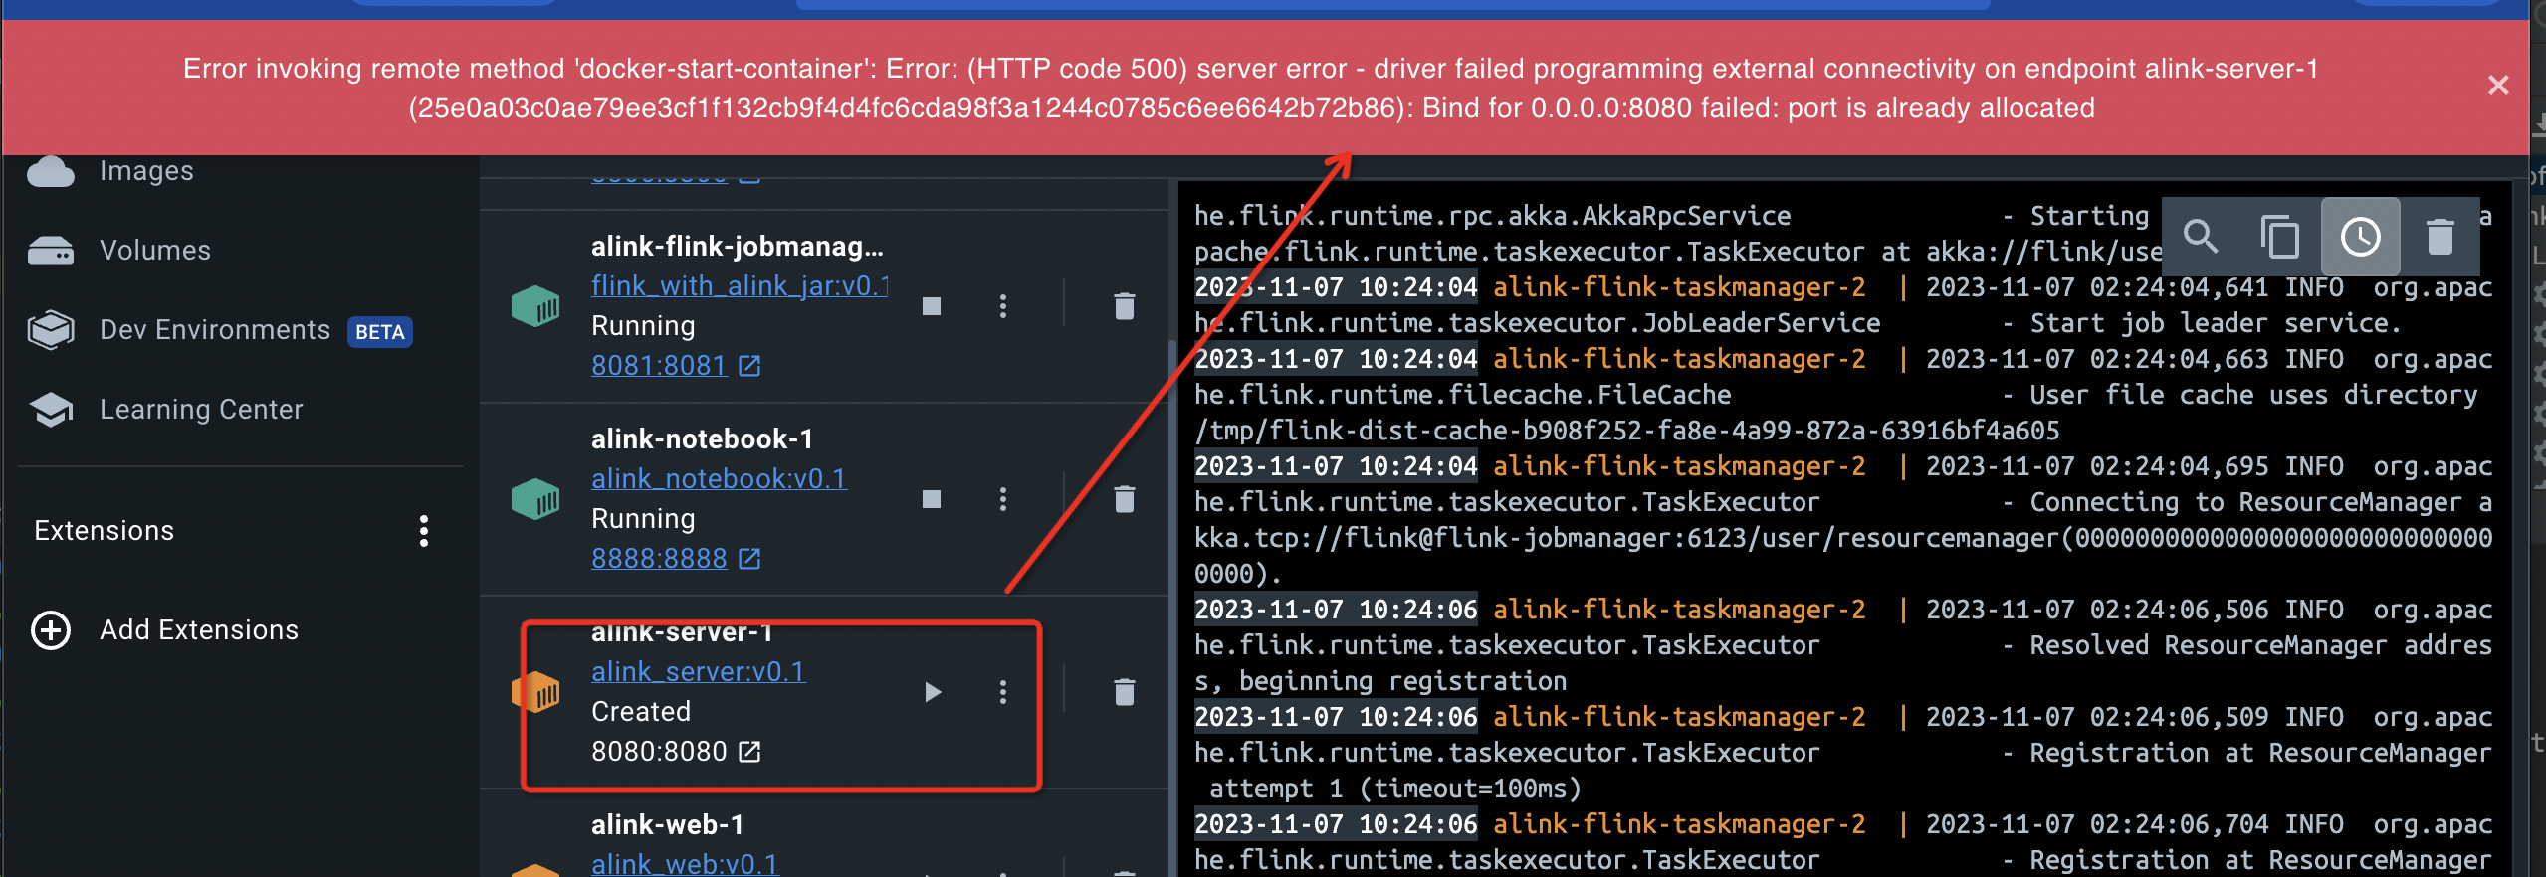Click the BETA badge next to Dev Environments
Screen dimensions: 2546x877
[x=379, y=332]
